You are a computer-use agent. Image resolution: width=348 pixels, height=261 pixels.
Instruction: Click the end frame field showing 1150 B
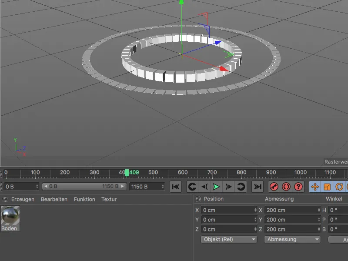coord(147,187)
